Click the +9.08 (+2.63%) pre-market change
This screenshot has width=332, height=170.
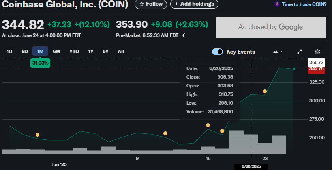(179, 24)
